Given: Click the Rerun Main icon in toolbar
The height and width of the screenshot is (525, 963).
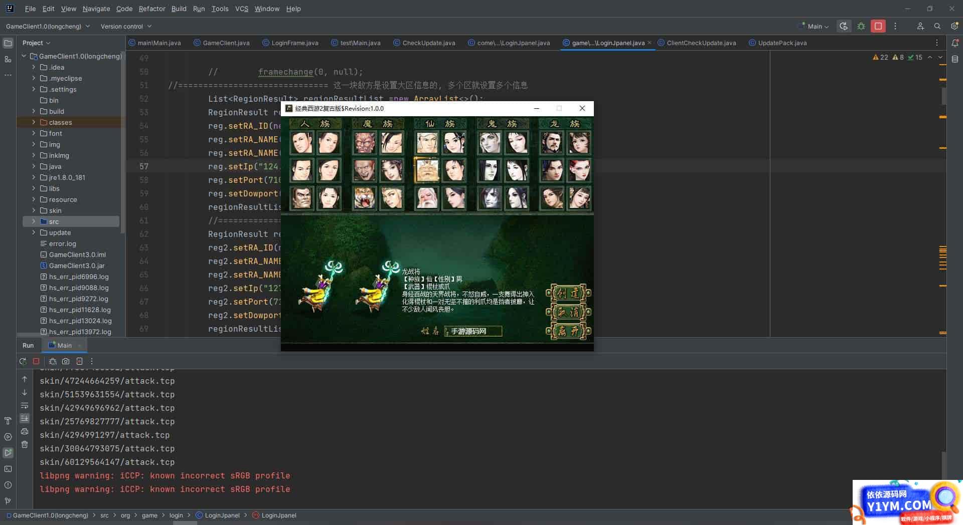Looking at the screenshot, I should pyautogui.click(x=844, y=26).
